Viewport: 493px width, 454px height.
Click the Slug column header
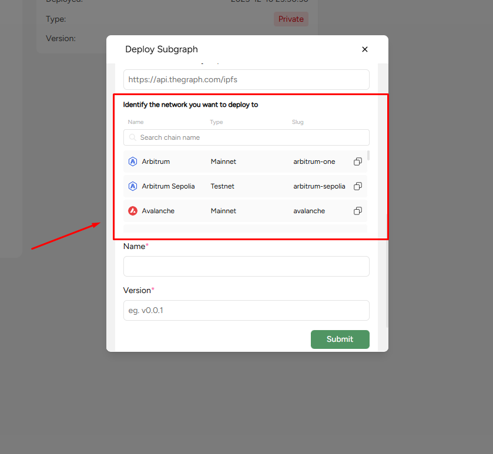(x=297, y=122)
